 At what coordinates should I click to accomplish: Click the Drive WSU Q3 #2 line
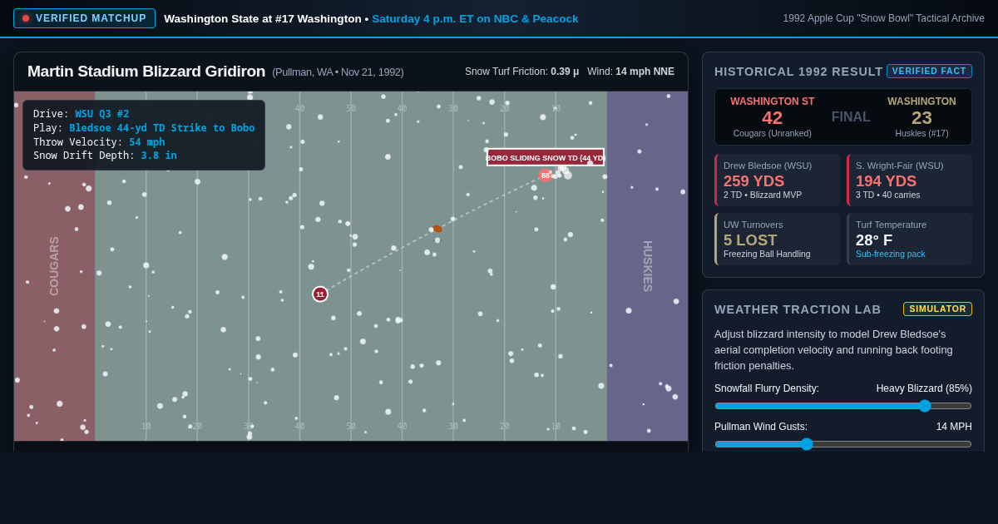coord(82,114)
